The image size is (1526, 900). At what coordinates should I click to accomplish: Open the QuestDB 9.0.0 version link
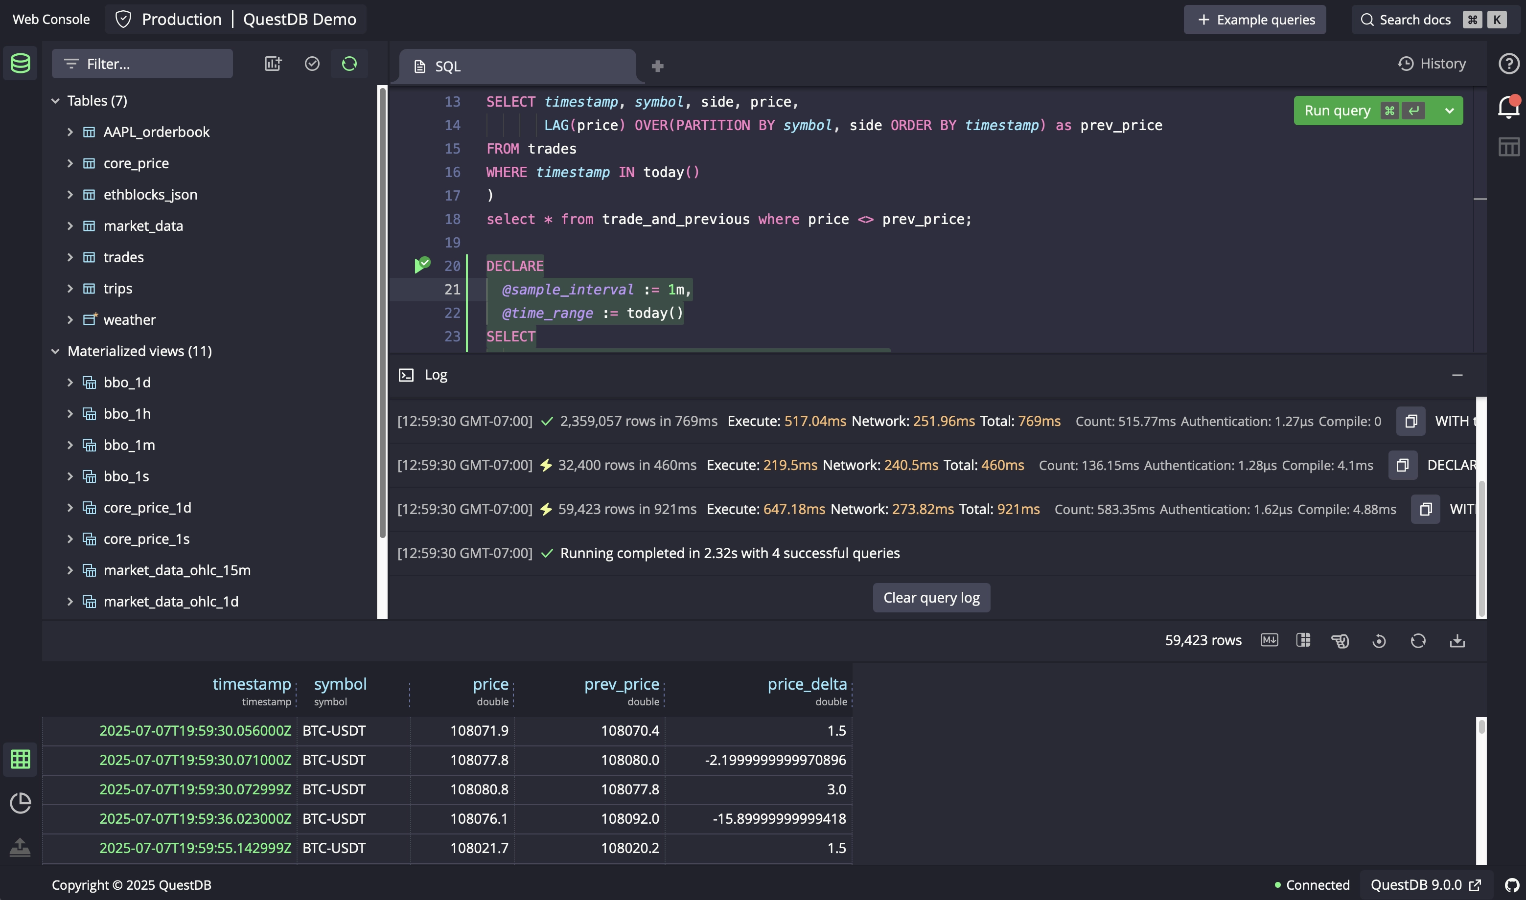pyautogui.click(x=1426, y=885)
